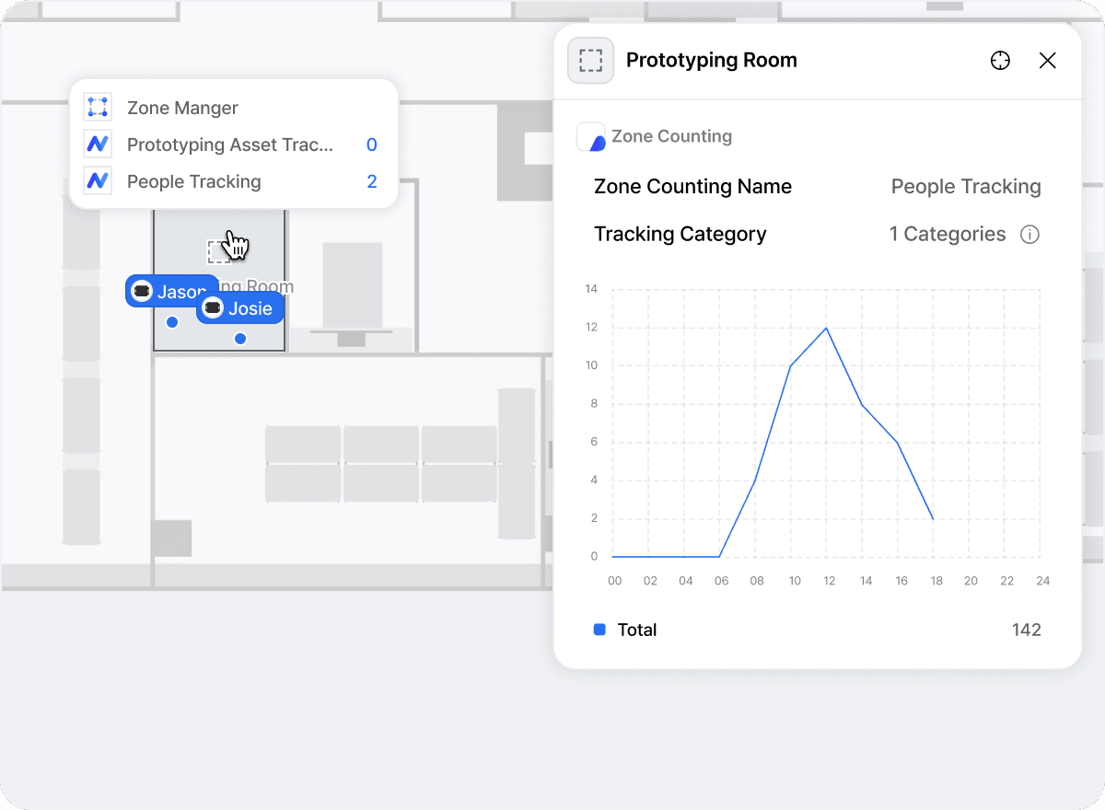
Task: Click the chart peak at hour 12
Action: tap(826, 328)
